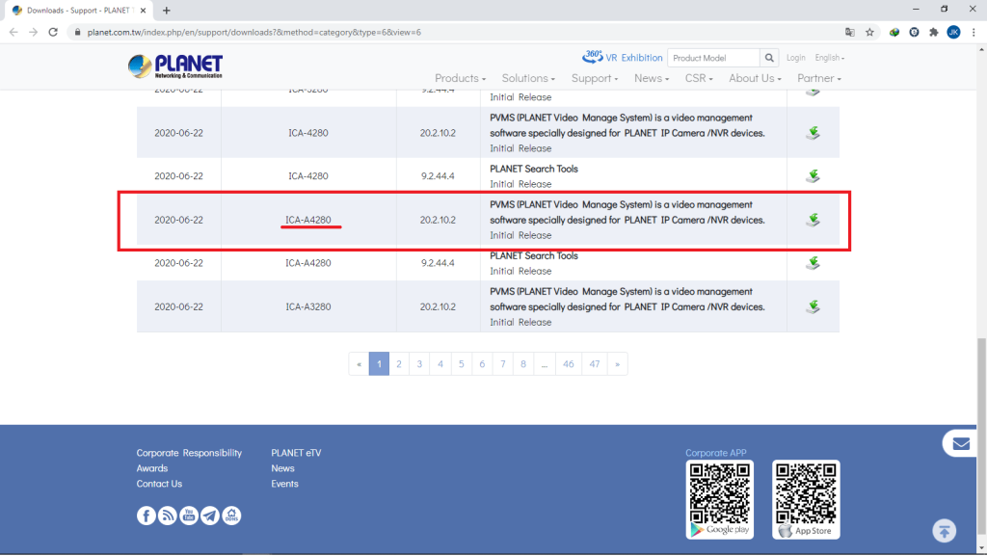Go to pagination page 46
Image resolution: width=987 pixels, height=556 pixels.
[x=569, y=364]
